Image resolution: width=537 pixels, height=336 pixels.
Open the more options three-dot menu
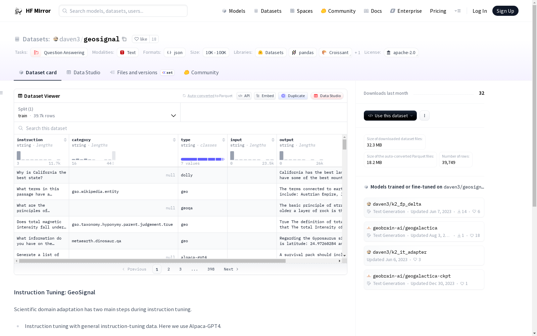pos(424,116)
